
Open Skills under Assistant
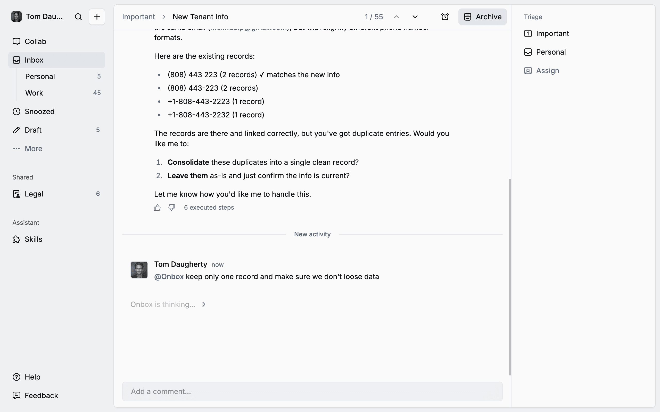33,239
